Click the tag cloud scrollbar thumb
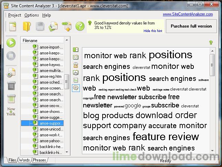Image resolution: width=222 pixels, height=167 pixels. (x=212, y=65)
